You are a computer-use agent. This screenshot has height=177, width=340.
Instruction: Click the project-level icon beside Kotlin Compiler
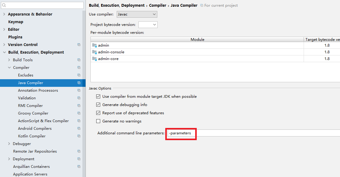click(79, 136)
